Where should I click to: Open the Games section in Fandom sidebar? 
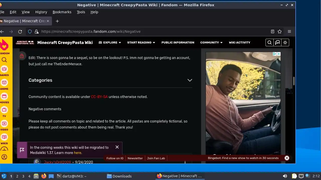(x=4, y=71)
